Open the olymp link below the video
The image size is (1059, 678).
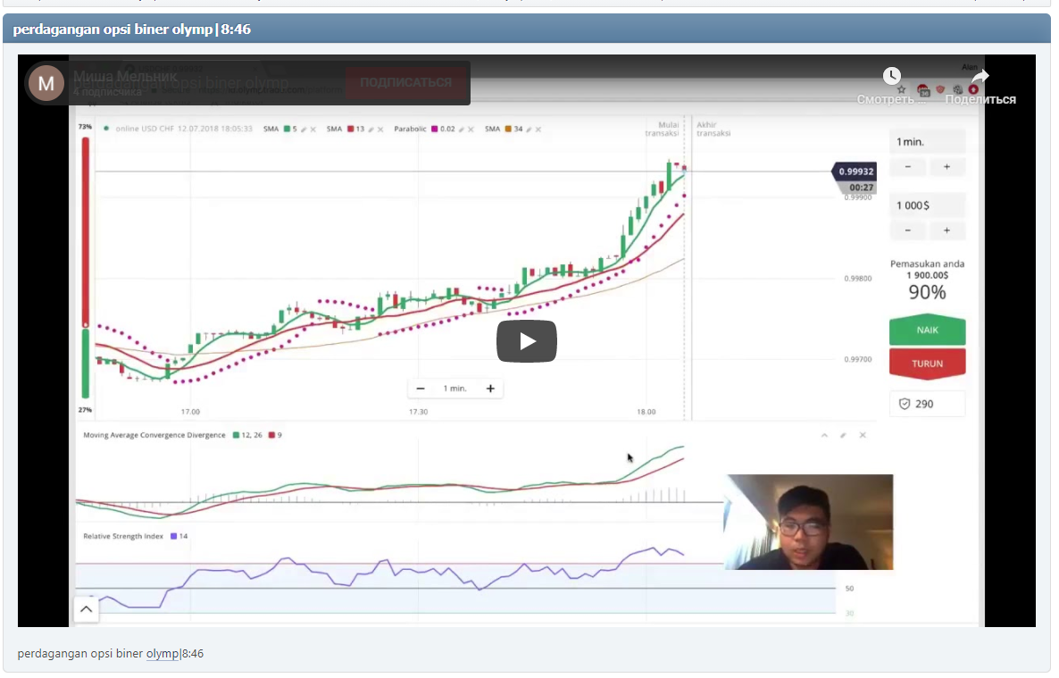(x=162, y=654)
